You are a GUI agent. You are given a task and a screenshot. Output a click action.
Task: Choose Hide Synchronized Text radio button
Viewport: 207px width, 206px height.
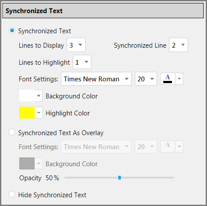[12, 194]
